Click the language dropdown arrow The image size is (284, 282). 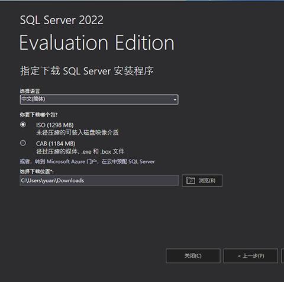(175, 100)
